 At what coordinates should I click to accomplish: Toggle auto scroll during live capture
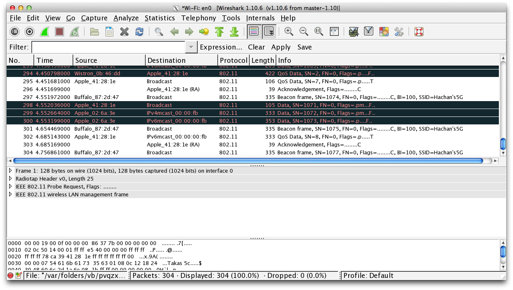tap(269, 32)
